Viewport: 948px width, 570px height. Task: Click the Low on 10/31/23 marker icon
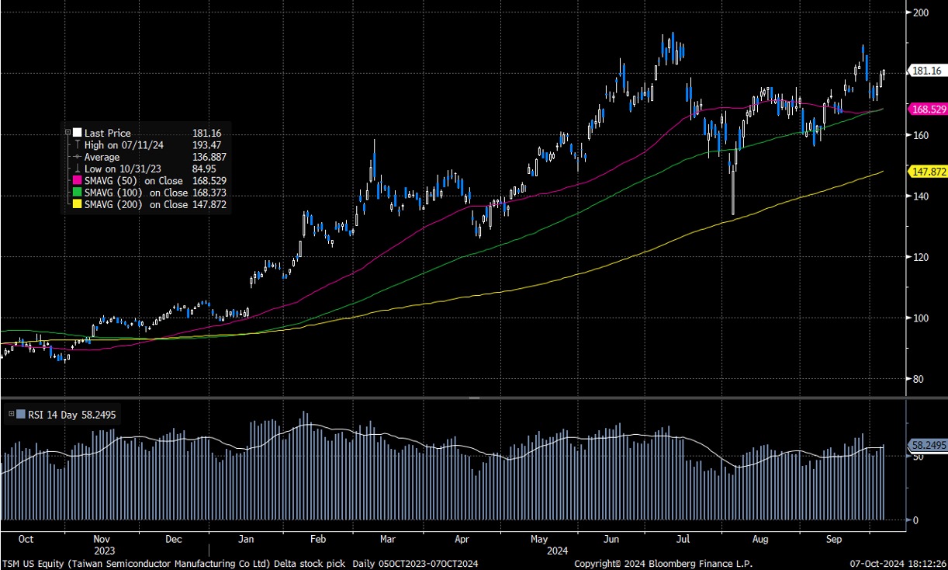[77, 169]
